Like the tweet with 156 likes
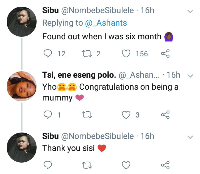Image resolution: width=200 pixels, height=174 pixels. (x=126, y=53)
